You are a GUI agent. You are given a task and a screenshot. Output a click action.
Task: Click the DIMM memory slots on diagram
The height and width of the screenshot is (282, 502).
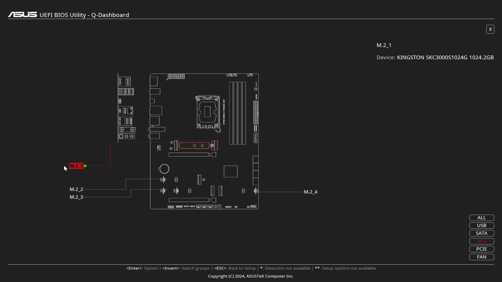(x=237, y=113)
